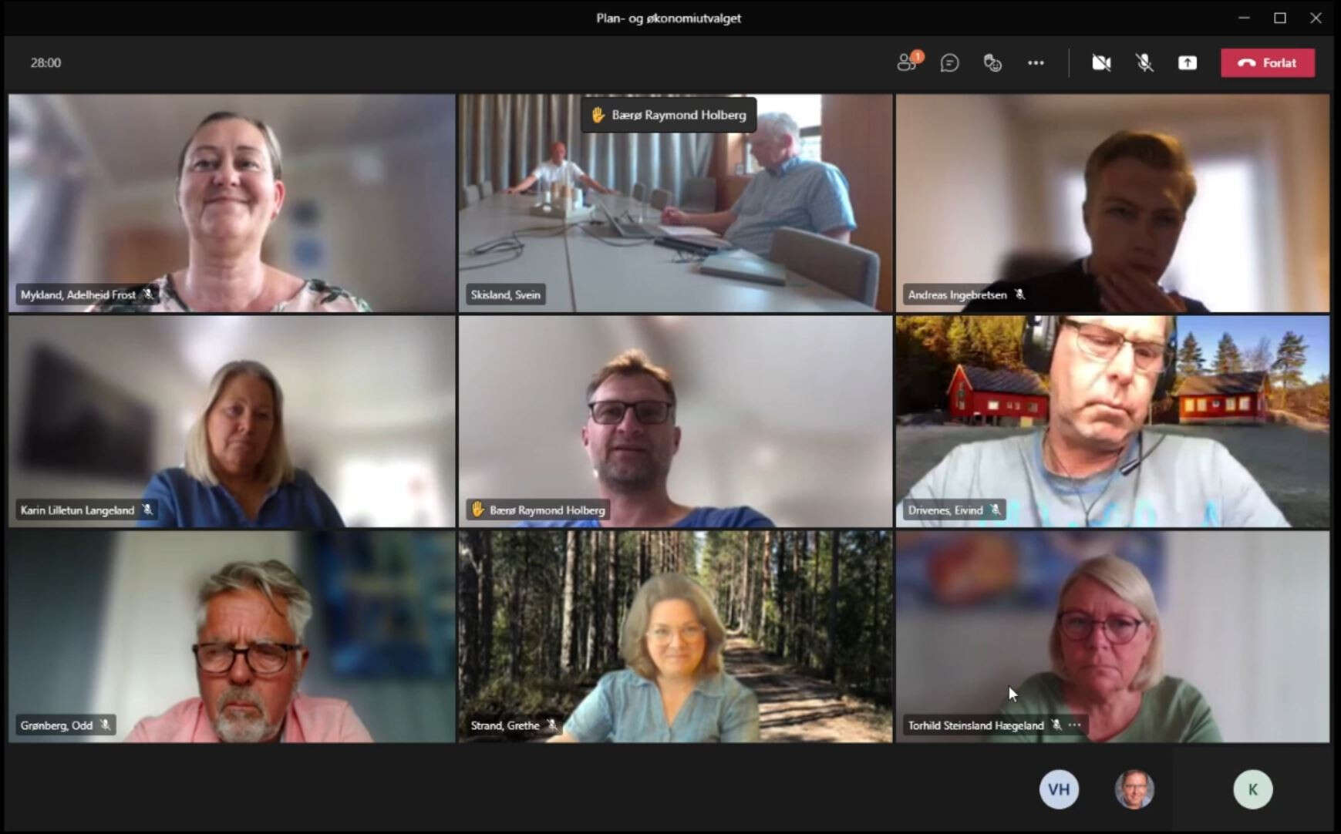Select the K participant avatar
The width and height of the screenshot is (1341, 834).
1252,789
